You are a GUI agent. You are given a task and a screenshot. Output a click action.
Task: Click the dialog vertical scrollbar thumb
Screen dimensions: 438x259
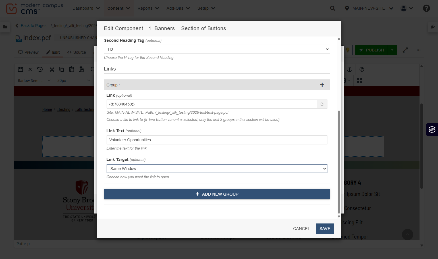(339, 162)
